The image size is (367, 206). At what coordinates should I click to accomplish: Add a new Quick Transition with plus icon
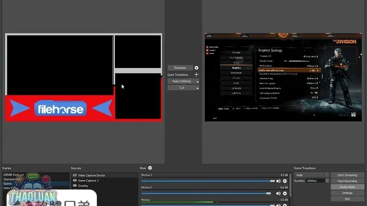[196, 75]
